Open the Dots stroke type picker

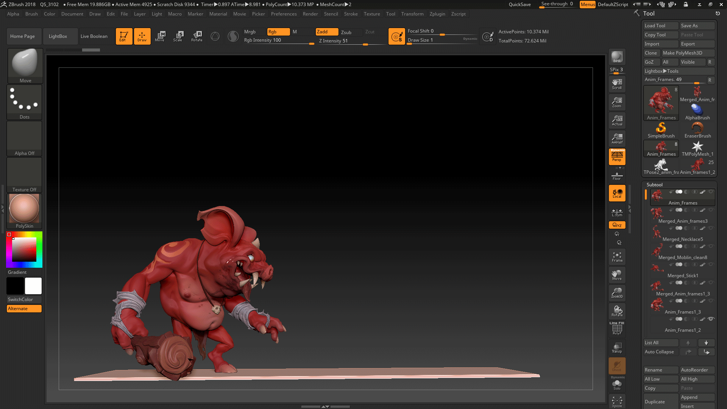pyautogui.click(x=25, y=102)
